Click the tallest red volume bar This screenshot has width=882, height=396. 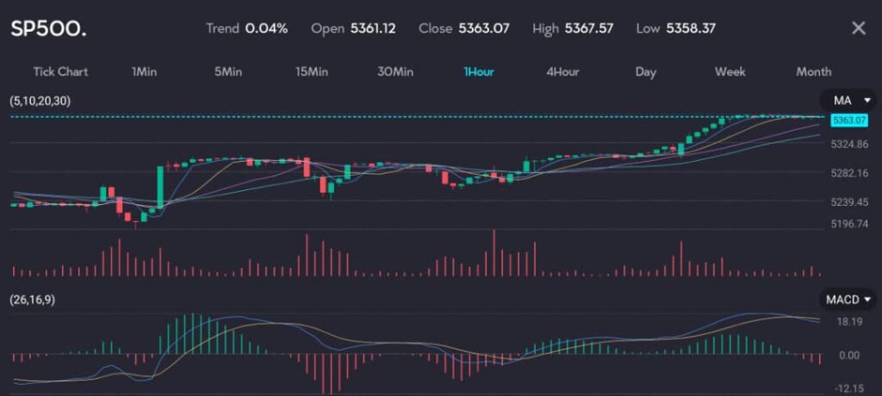[x=494, y=252]
